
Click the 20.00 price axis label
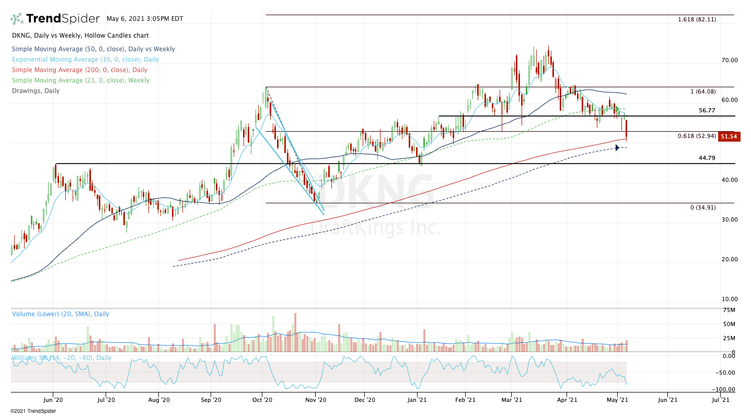730,259
